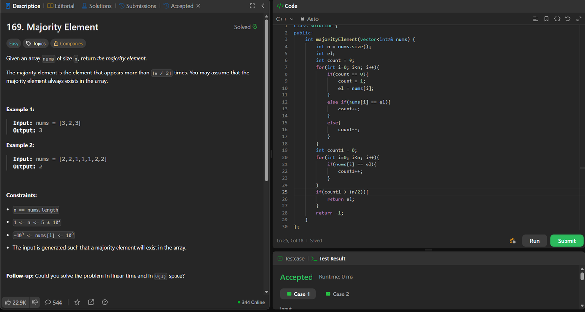Click the 'return el;' code line
Screen dimensions: 585x312
[341, 199]
